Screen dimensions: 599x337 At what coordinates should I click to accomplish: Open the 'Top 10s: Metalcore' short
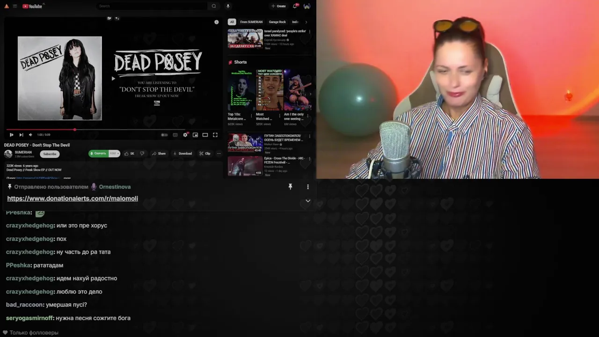coord(241,90)
